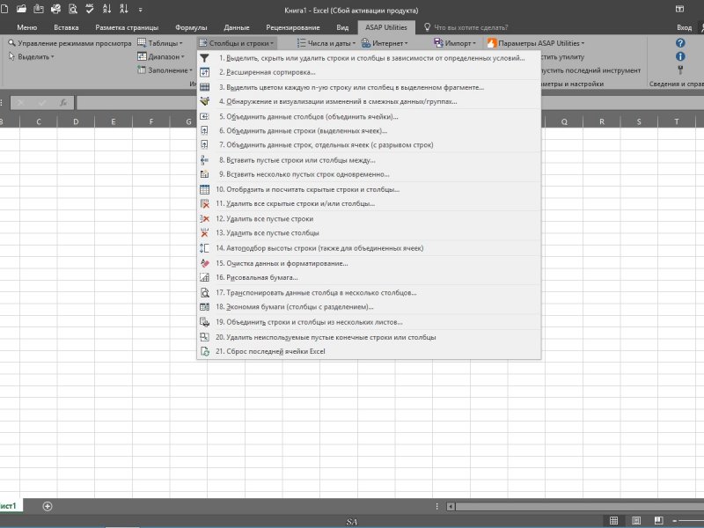Click the striped table icon of item 3
Viewport: 704px width, 528px height.
[205, 87]
